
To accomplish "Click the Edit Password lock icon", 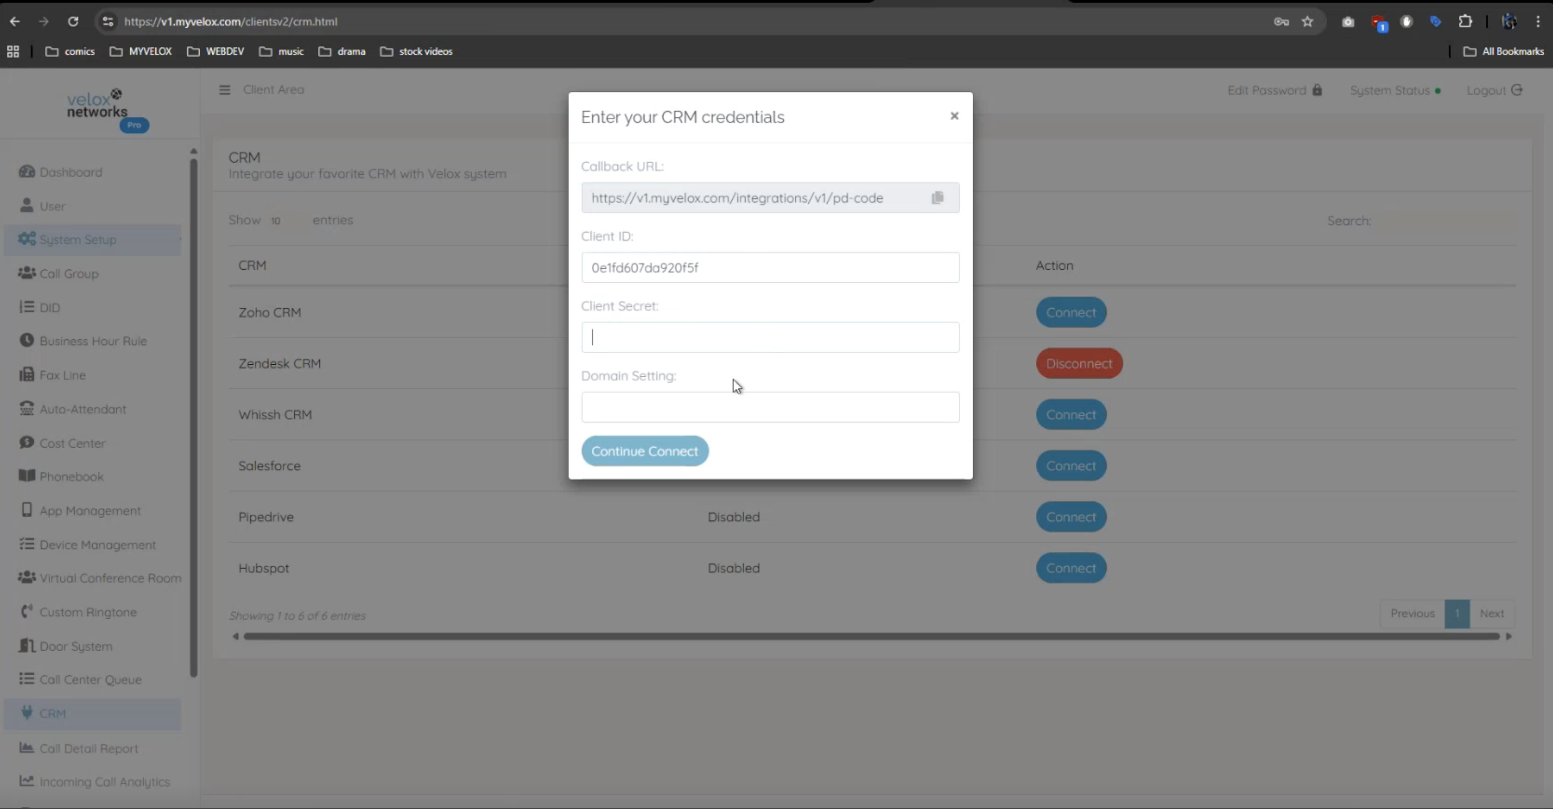I will point(1317,90).
